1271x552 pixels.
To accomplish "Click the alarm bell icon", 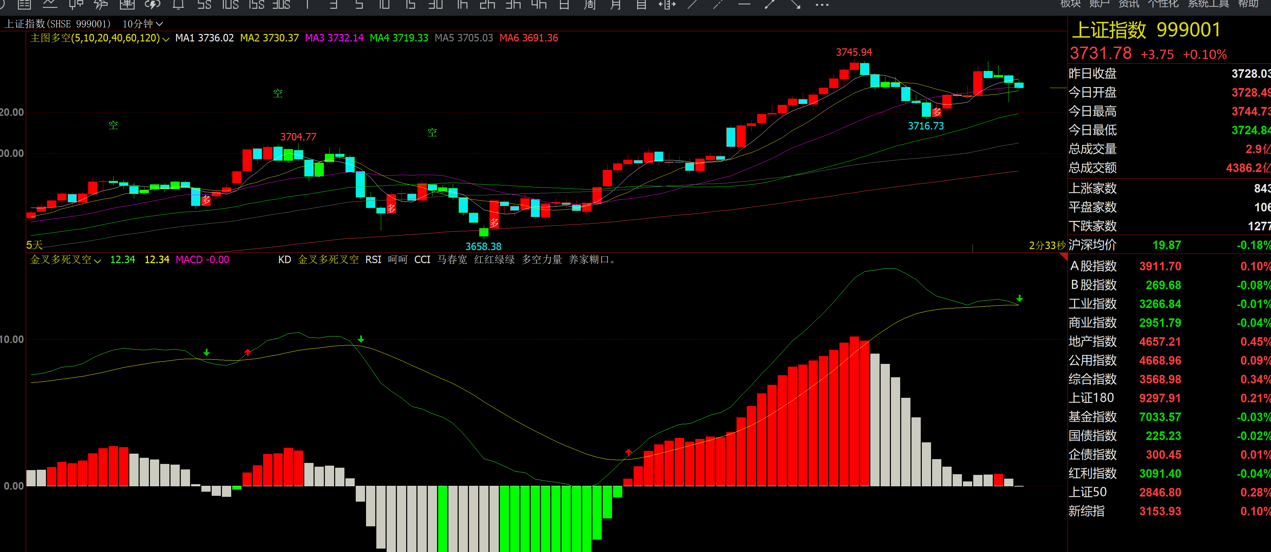I will tap(178, 4).
